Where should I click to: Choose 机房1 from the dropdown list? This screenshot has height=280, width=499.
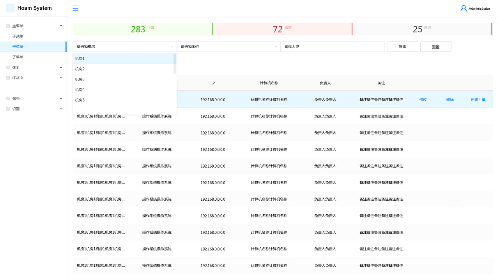click(x=123, y=59)
